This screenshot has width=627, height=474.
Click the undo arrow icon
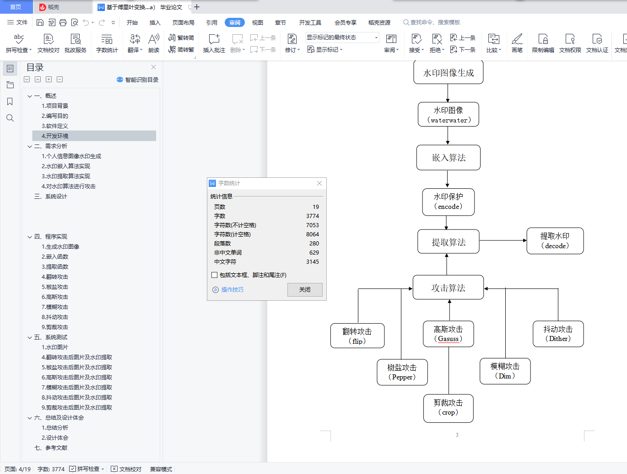coord(86,22)
